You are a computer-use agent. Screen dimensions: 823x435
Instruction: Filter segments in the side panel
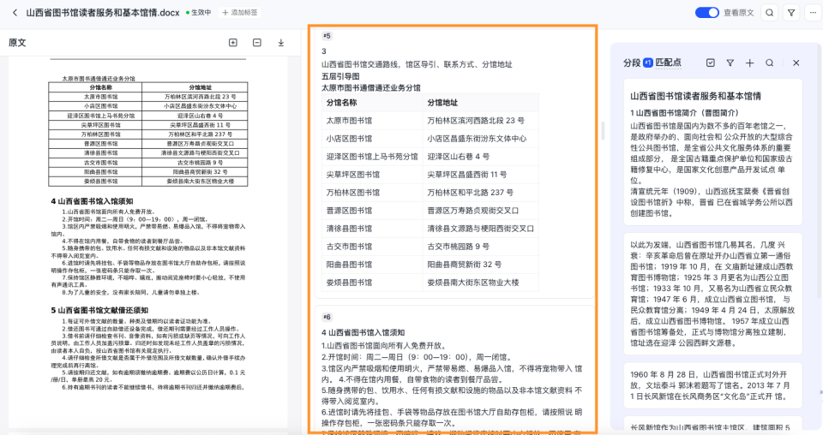[x=730, y=63]
